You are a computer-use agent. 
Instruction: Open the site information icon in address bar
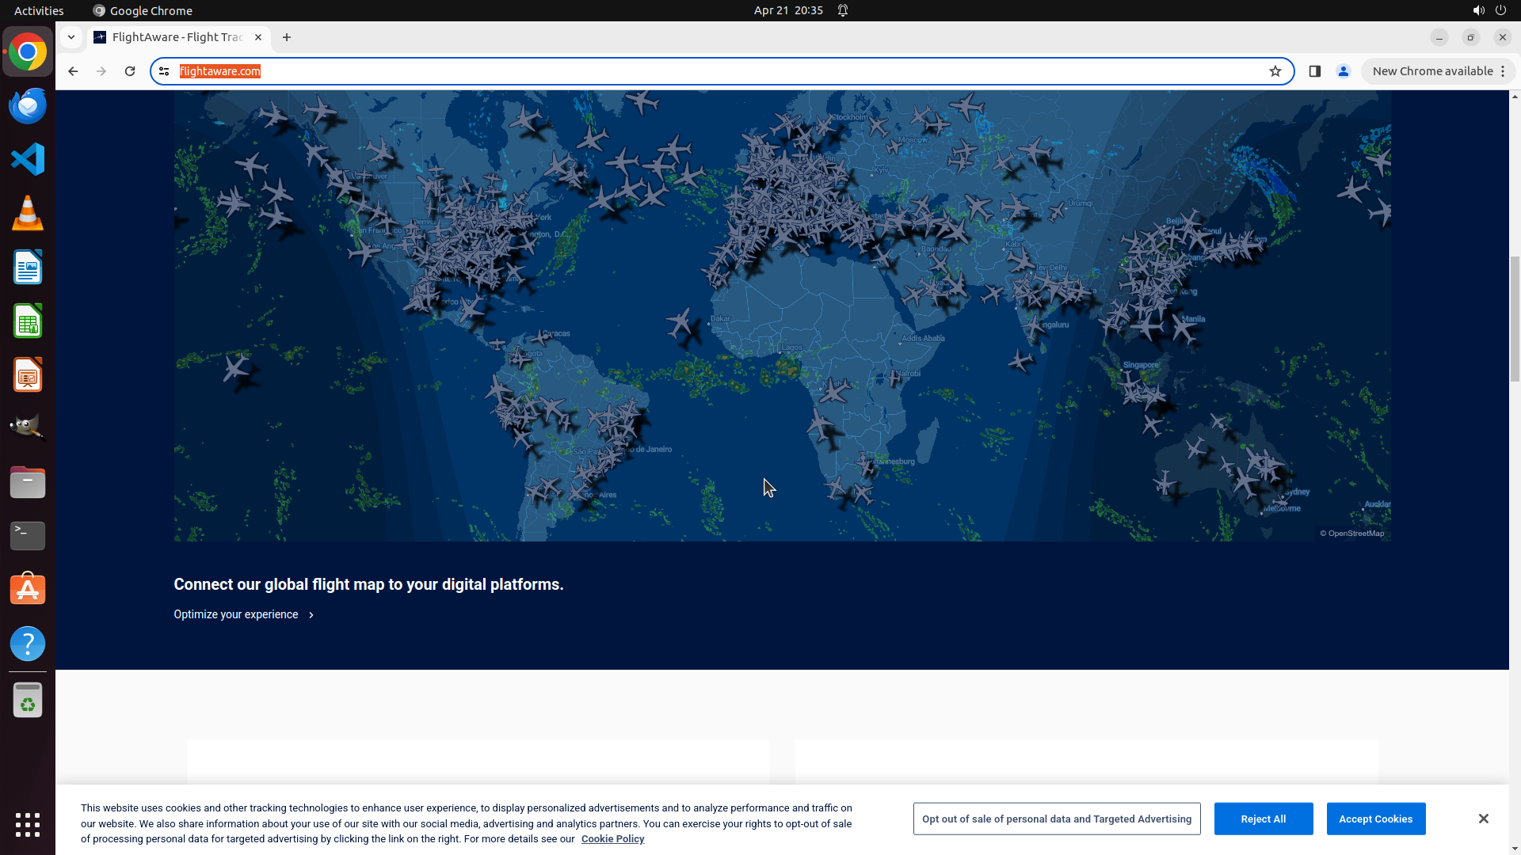[164, 71]
